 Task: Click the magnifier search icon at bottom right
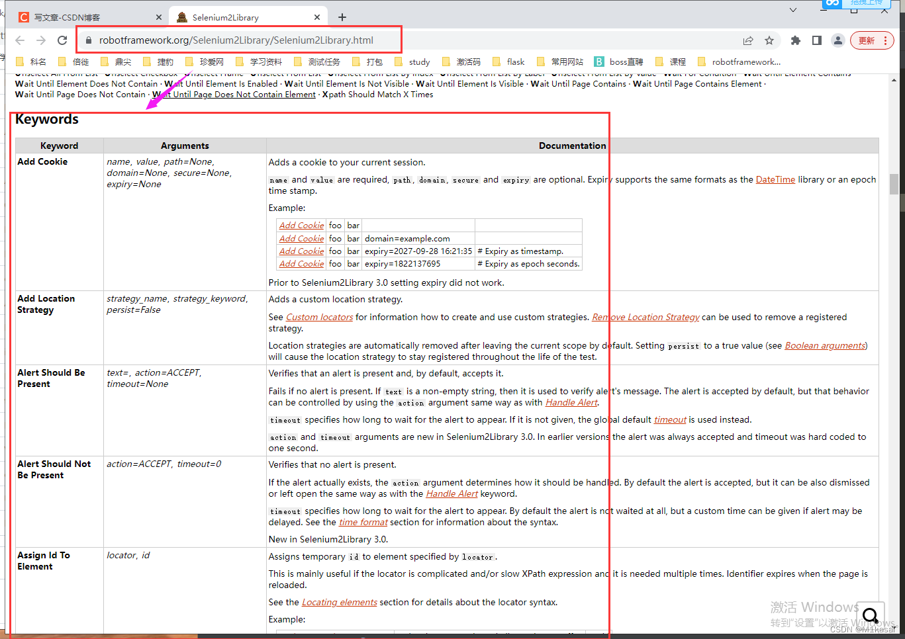871,617
